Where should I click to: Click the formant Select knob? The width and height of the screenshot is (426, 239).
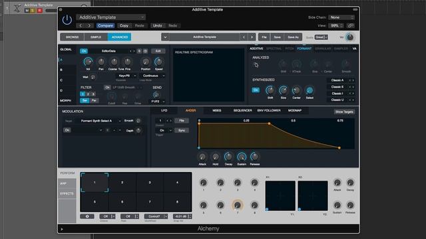pos(310,90)
